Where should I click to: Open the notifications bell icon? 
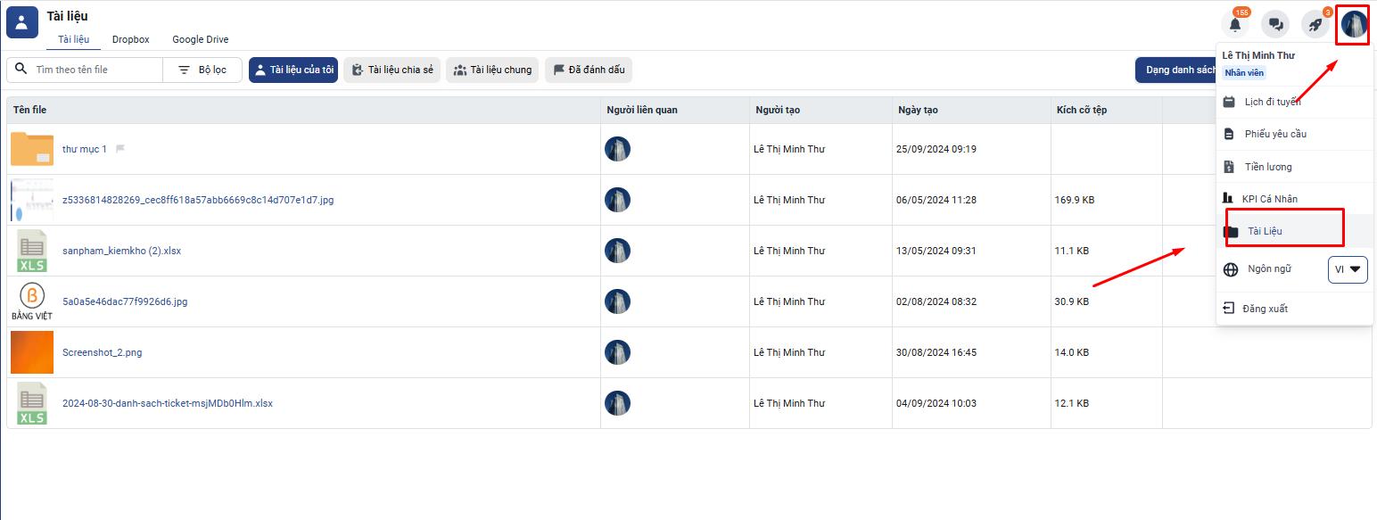tap(1235, 25)
